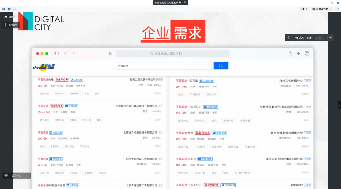The image size is (341, 189).
Task: Collapse the chat bar with its chevron
Action: [27, 176]
